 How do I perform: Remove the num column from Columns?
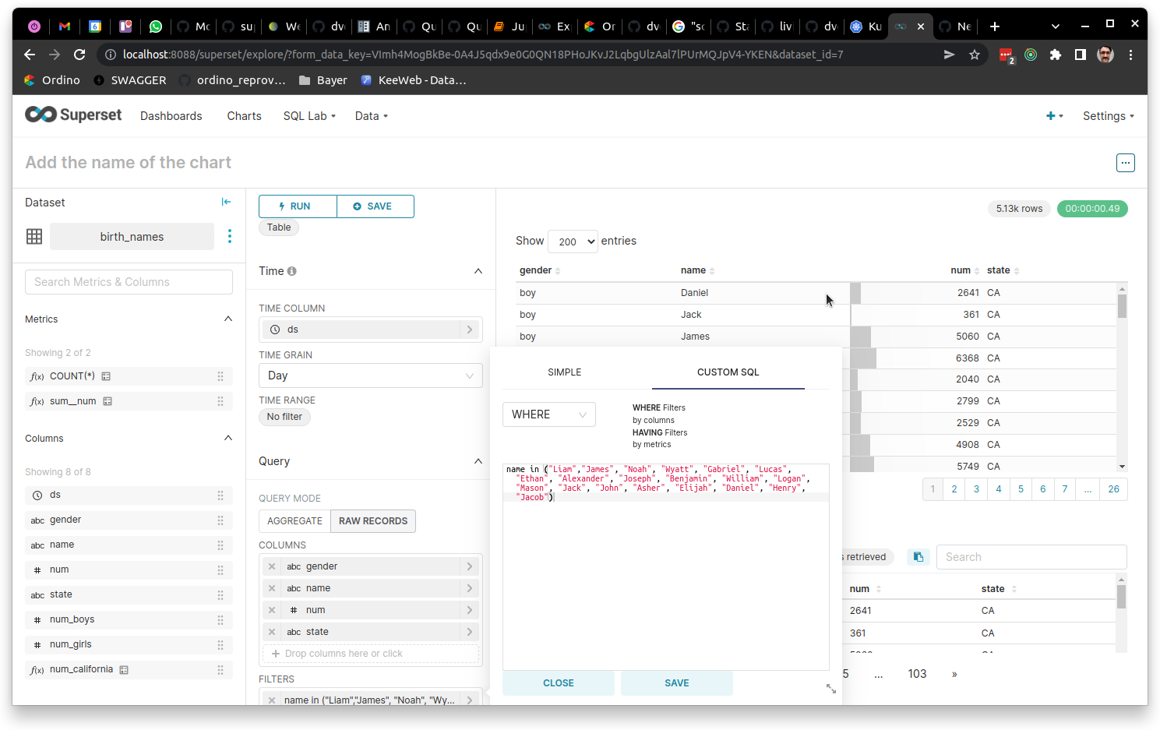272,610
